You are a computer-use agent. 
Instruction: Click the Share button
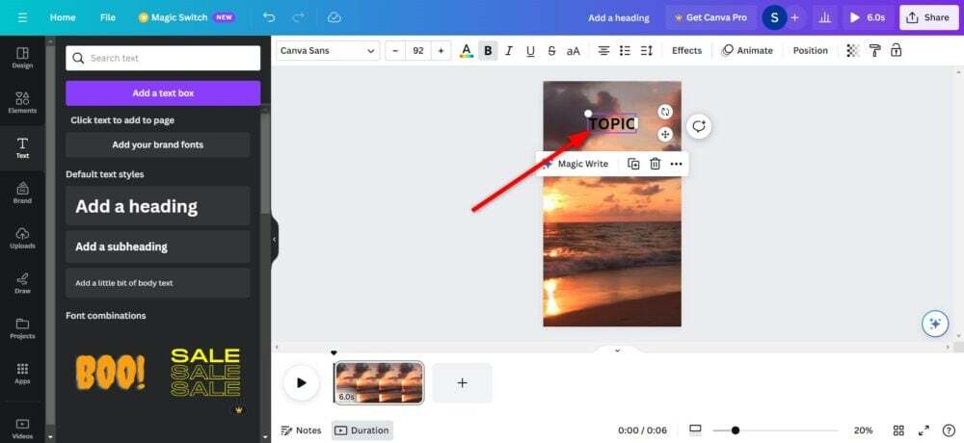928,18
